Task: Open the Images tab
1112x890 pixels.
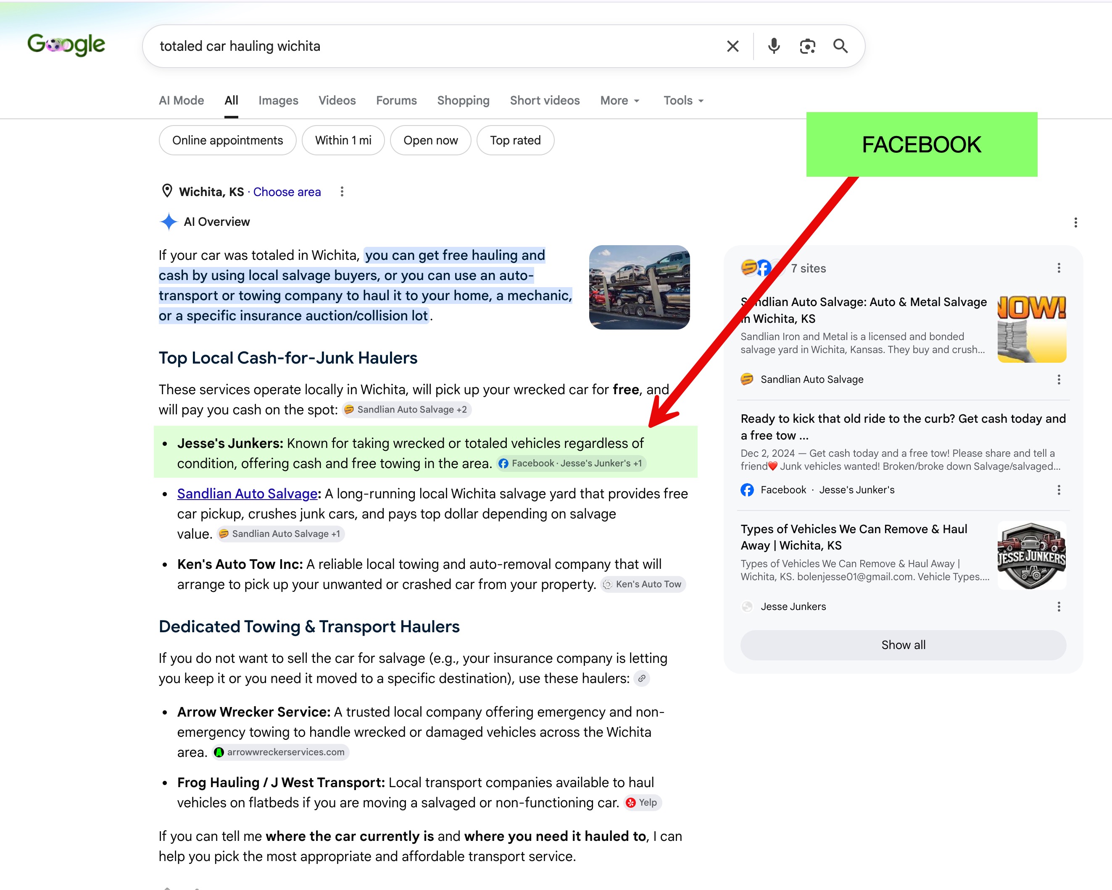Action: 278,100
